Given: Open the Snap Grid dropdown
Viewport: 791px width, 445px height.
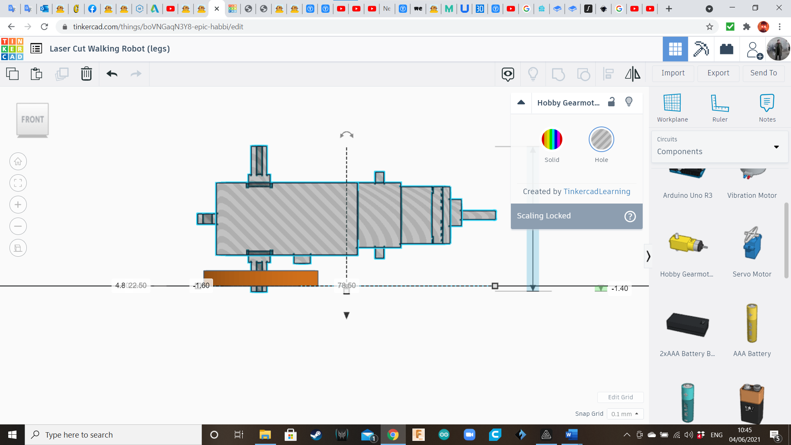Looking at the screenshot, I should (x=625, y=414).
